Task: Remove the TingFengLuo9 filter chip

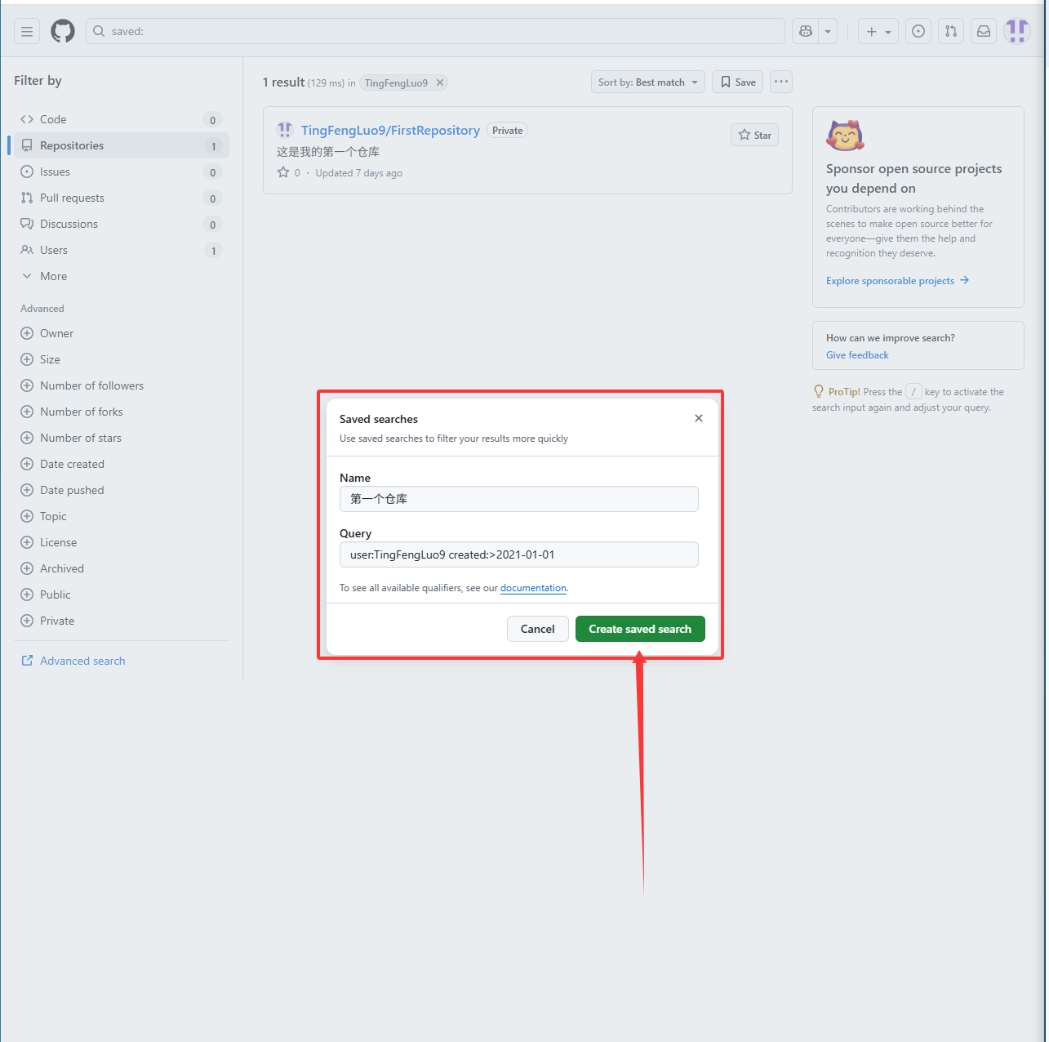Action: [x=440, y=82]
